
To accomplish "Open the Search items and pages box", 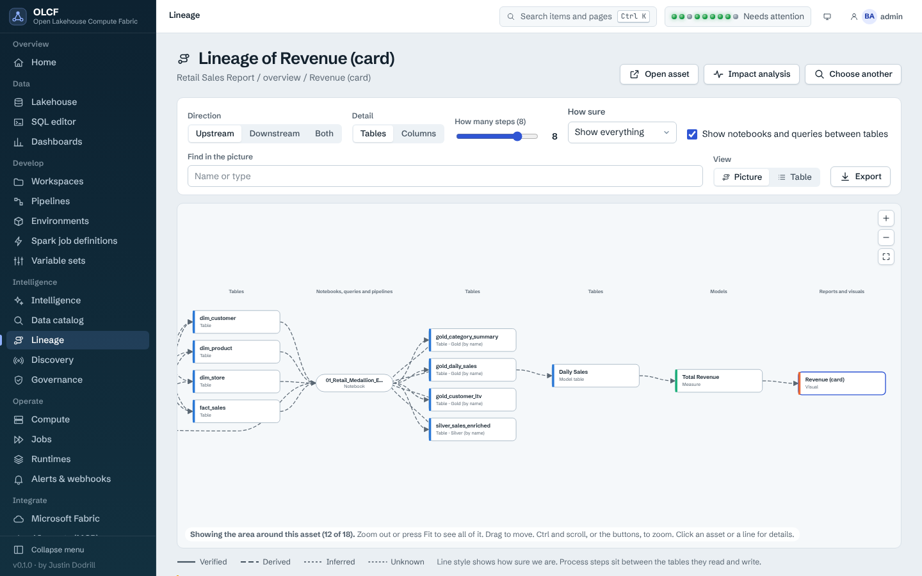I will [x=578, y=17].
